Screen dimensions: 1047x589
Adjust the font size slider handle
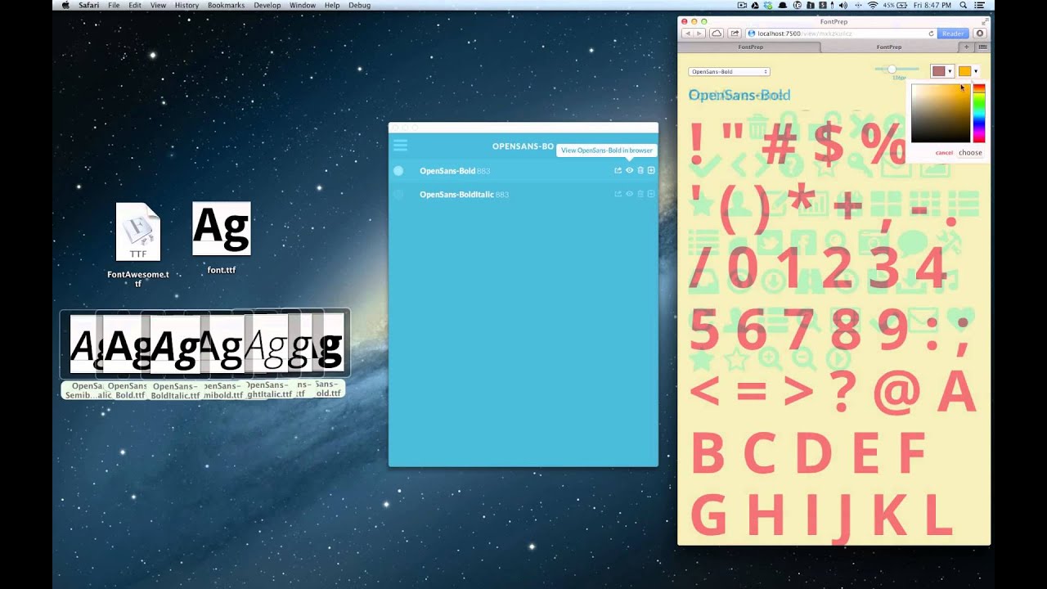point(892,70)
